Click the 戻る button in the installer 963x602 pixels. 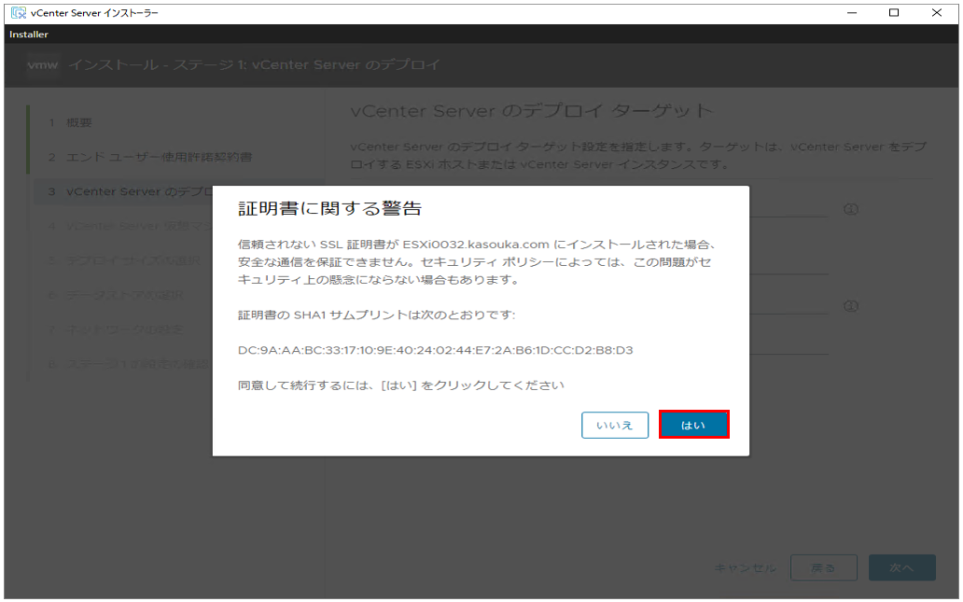[x=823, y=567]
